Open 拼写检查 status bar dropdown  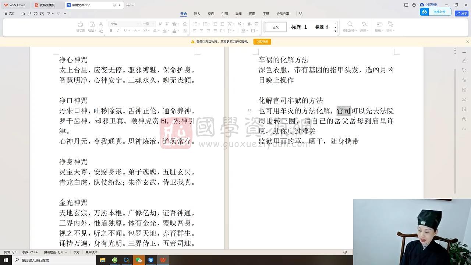tap(56, 252)
